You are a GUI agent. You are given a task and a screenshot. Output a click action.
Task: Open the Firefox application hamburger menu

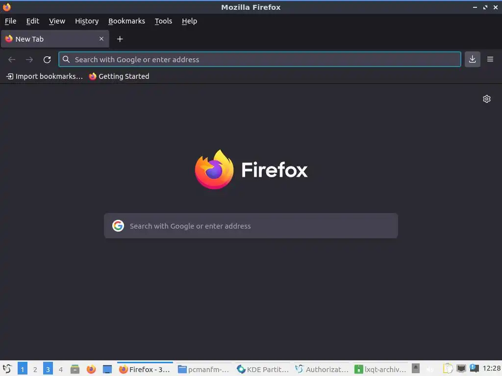pos(490,59)
